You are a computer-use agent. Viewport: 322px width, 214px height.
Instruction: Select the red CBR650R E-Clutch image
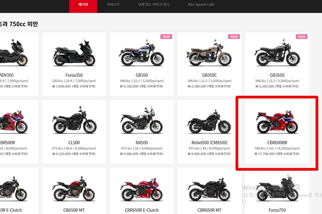(141, 189)
